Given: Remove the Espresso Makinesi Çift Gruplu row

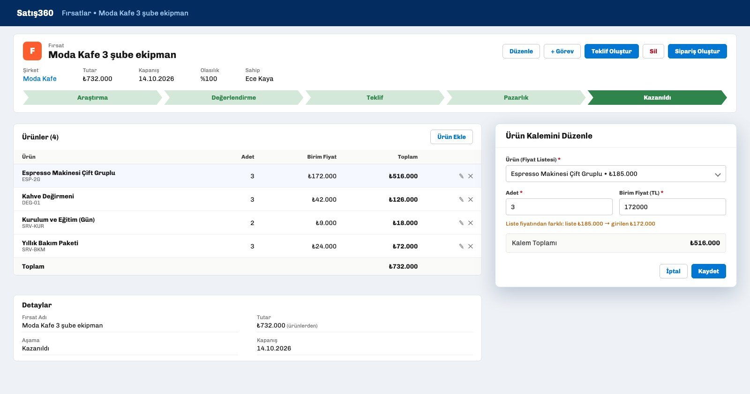Looking at the screenshot, I should (x=471, y=176).
